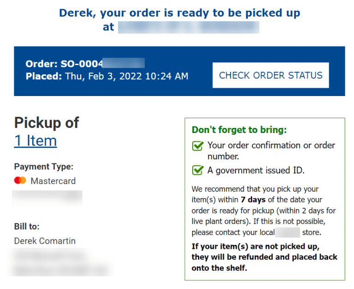Open the '1 Item' link
Screen dimensions: 354x289
click(x=35, y=140)
